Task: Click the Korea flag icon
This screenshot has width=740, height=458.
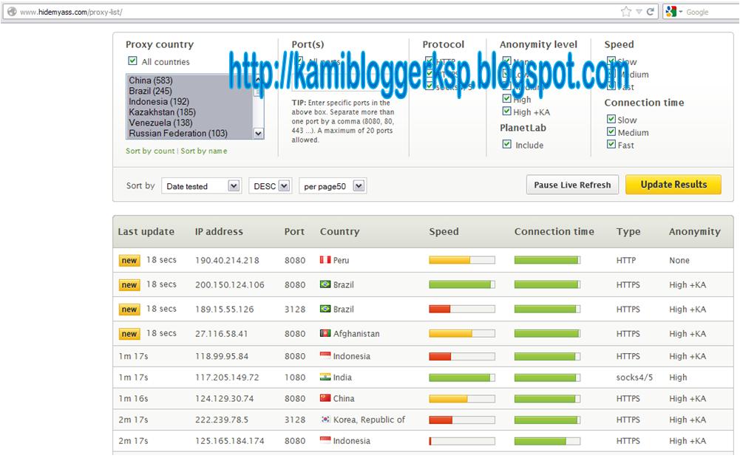Action: (325, 419)
